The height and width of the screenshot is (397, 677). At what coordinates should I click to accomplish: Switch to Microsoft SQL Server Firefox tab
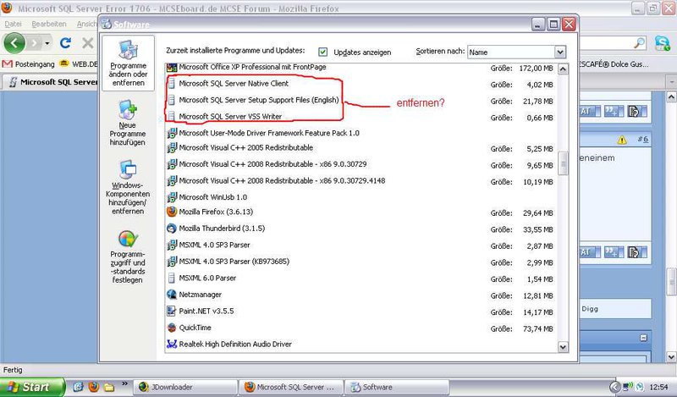click(x=51, y=82)
